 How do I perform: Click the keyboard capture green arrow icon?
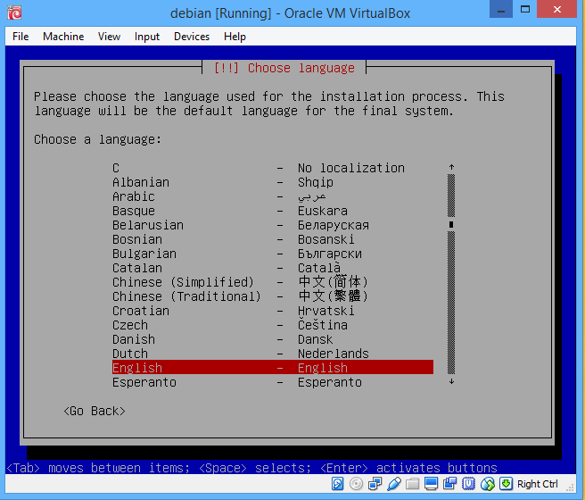507,484
